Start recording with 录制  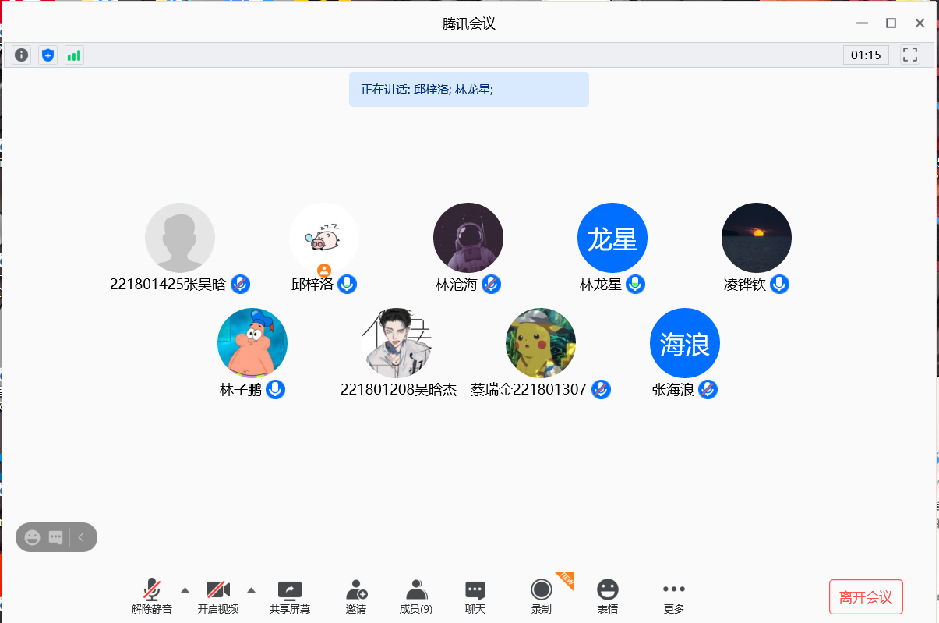(x=542, y=597)
